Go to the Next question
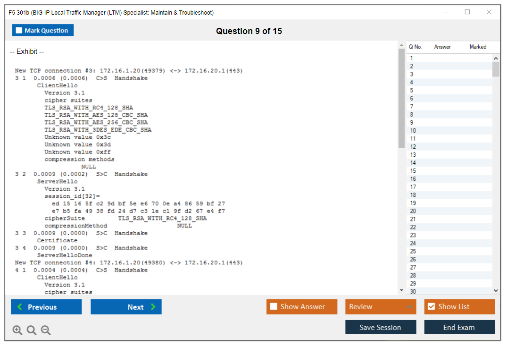 point(126,307)
